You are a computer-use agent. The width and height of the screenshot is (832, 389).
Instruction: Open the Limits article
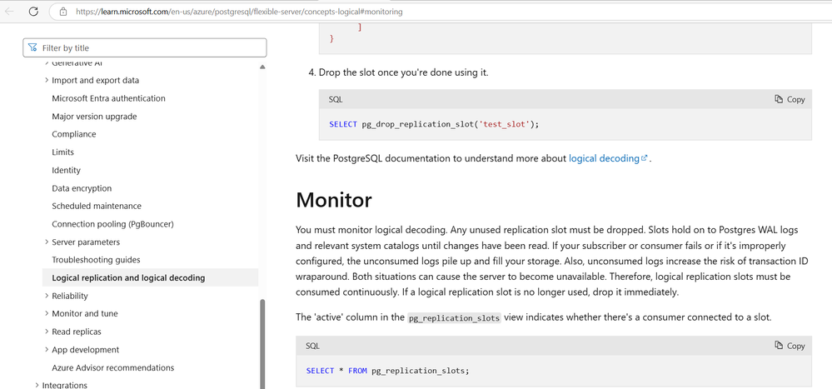pyautogui.click(x=62, y=152)
